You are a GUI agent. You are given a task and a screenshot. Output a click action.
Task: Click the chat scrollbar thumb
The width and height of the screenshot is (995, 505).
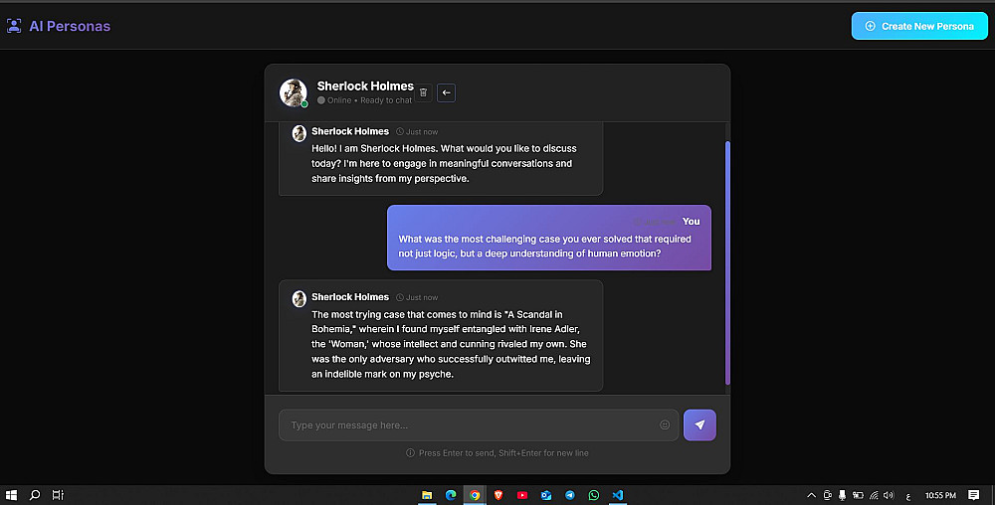coord(727,263)
